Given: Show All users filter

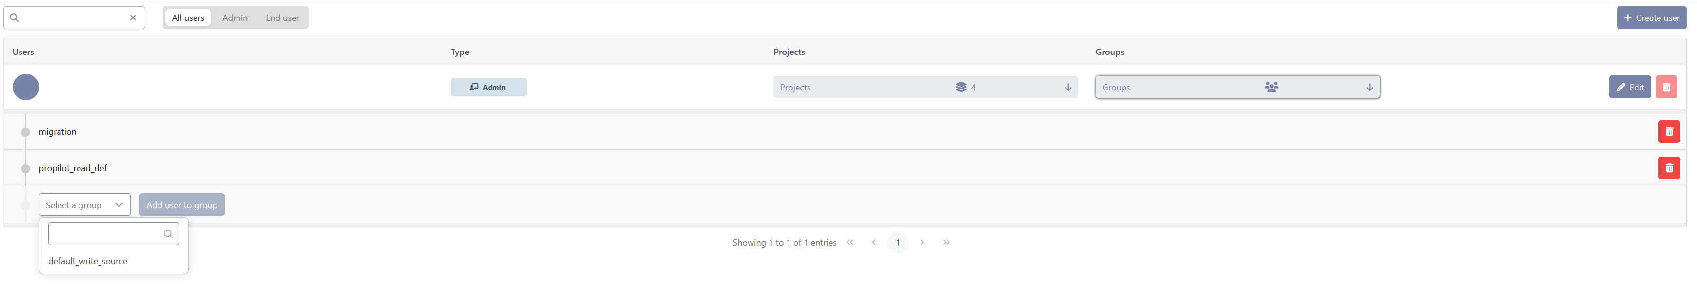Looking at the screenshot, I should (x=188, y=18).
